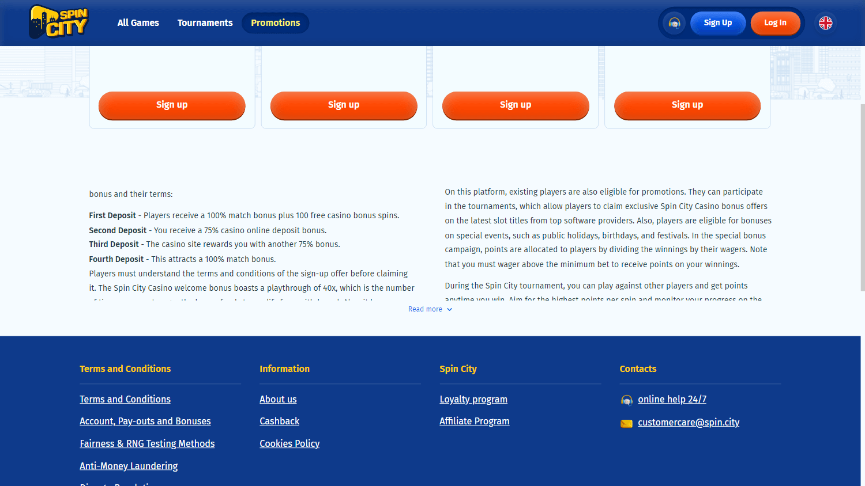Open Terms and Conditions footer link
This screenshot has height=486, width=865.
coord(125,399)
